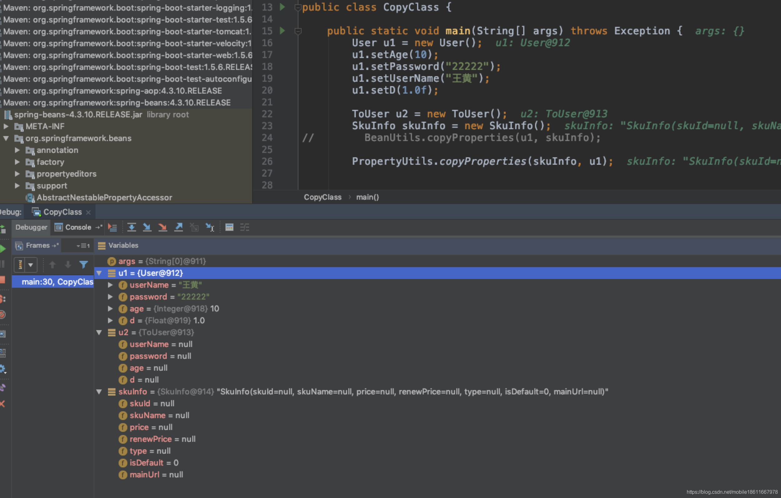
Task: Click the blue Step Into icon
Action: click(147, 227)
